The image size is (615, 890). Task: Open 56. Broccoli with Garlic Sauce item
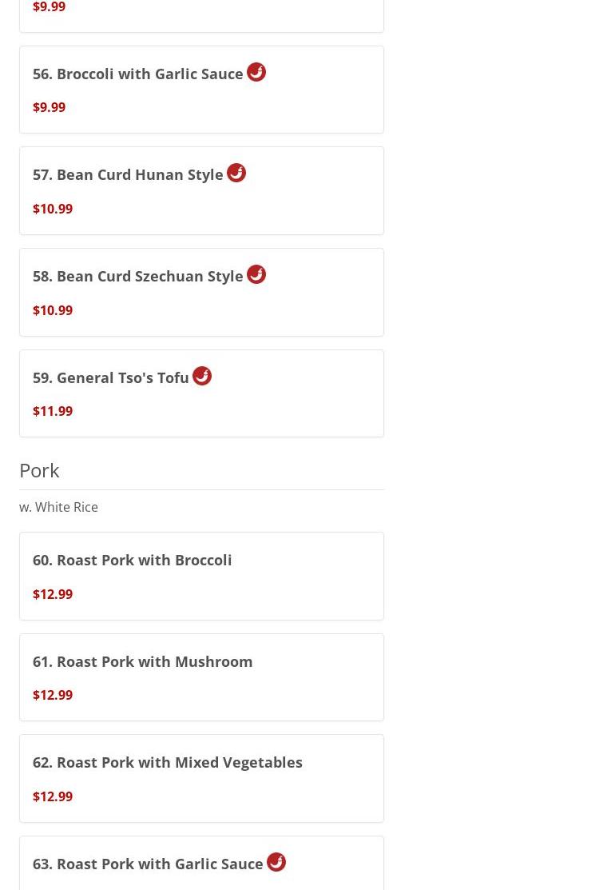pos(201,90)
